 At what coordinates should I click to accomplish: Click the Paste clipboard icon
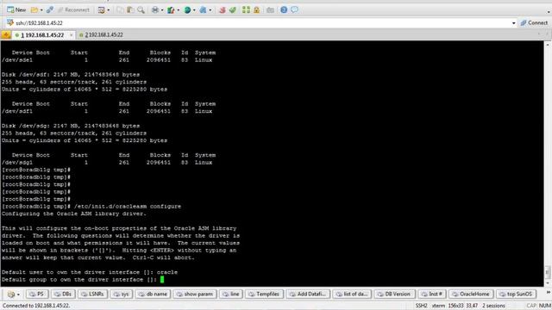[x=130, y=9]
